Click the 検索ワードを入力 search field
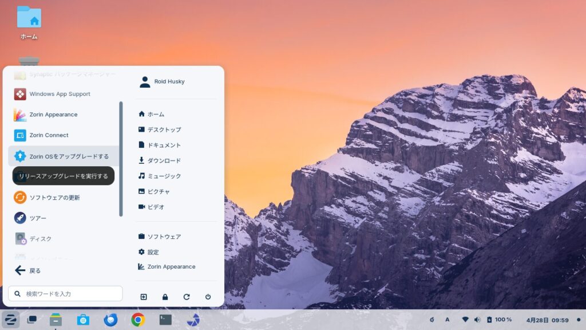Viewport: 586px width, 330px height. pyautogui.click(x=66, y=294)
